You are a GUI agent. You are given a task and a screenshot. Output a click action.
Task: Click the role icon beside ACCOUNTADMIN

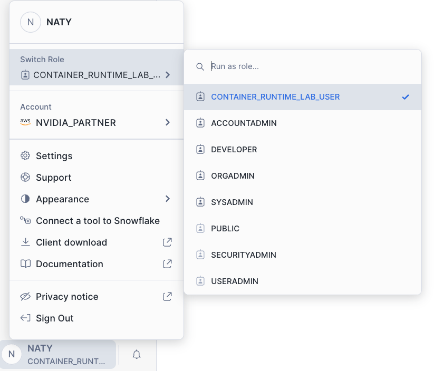click(200, 123)
